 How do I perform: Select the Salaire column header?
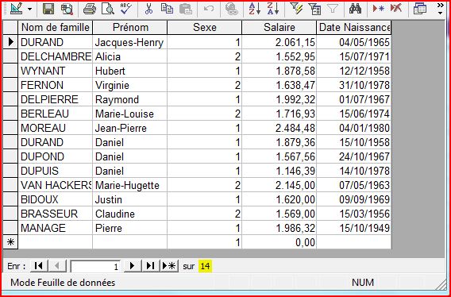click(279, 27)
